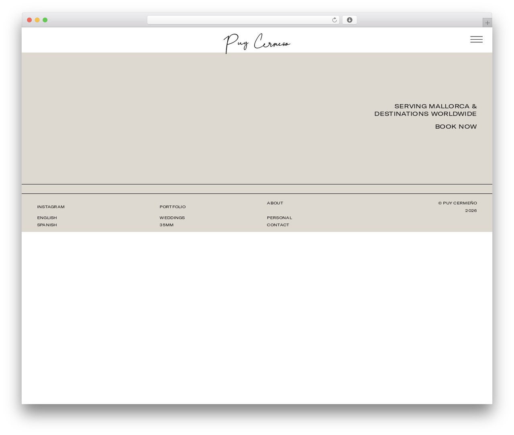
Task: Open the ABOUT page
Action: pyautogui.click(x=275, y=203)
